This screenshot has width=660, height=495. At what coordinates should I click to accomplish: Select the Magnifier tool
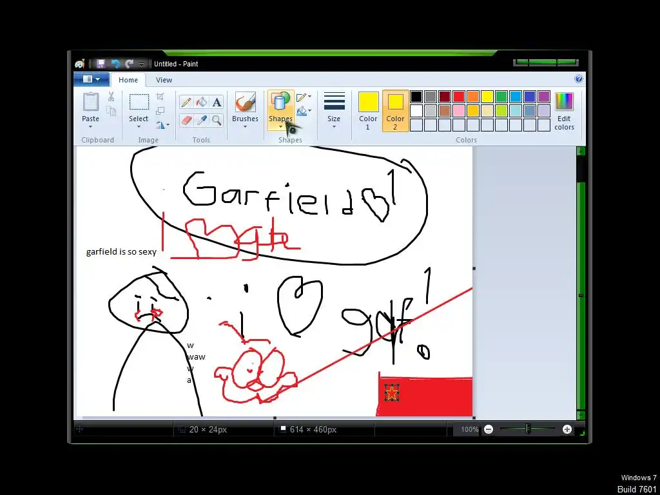coord(217,121)
